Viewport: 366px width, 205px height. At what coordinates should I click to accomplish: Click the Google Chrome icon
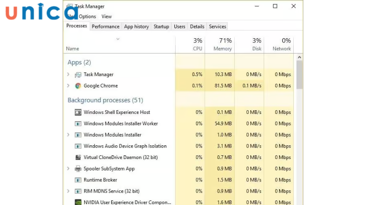pos(78,86)
